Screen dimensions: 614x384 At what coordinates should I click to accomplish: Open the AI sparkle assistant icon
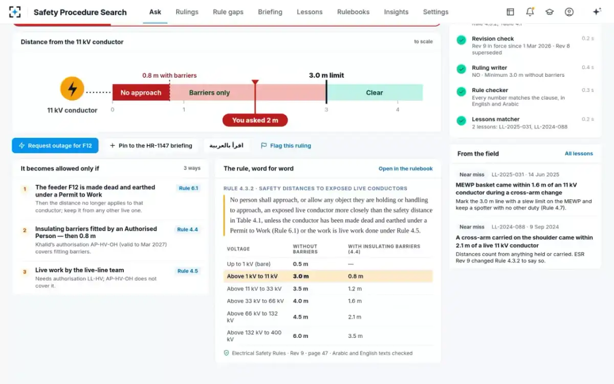pyautogui.click(x=597, y=12)
